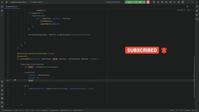The height and width of the screenshot is (112, 199).
Task: Click the Device Manager toolbar icon
Action: point(154,2)
